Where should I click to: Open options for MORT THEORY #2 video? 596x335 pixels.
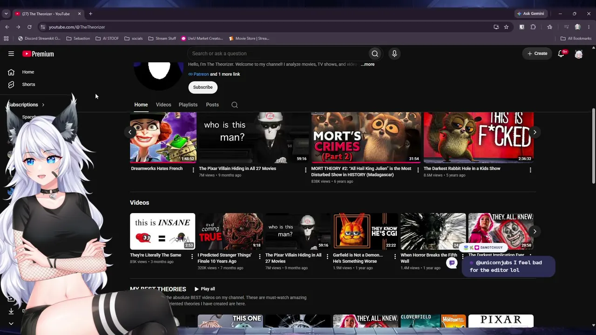pyautogui.click(x=418, y=170)
